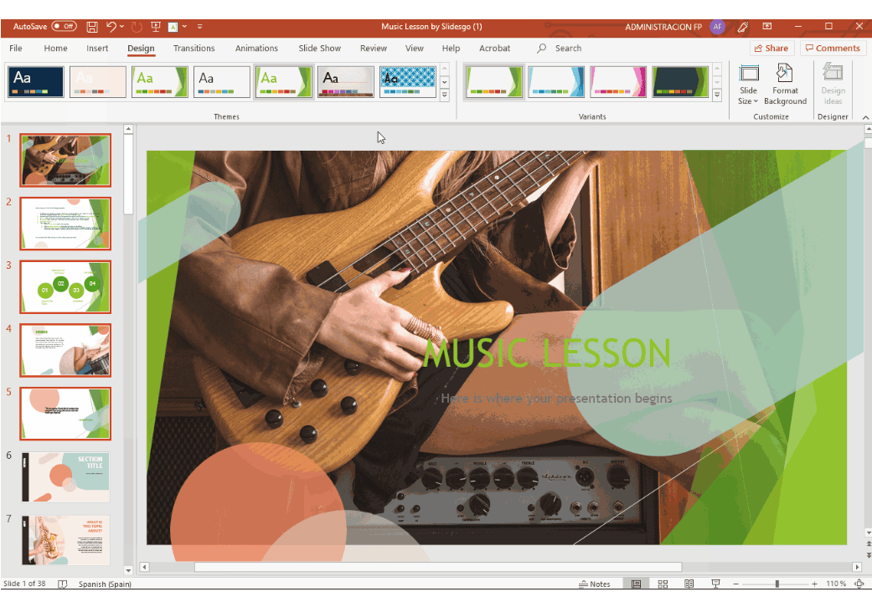
Task: Apply the wood-textured theme
Action: tap(345, 82)
